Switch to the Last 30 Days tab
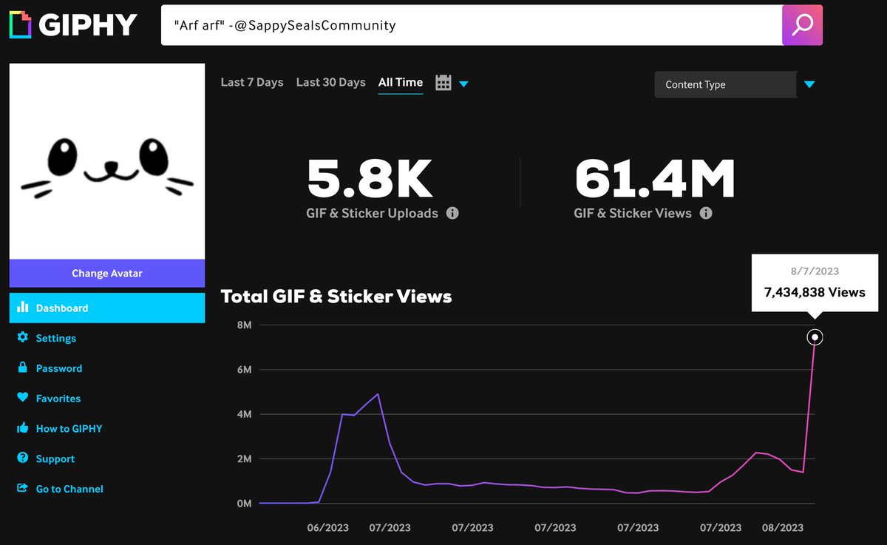This screenshot has width=887, height=545. [x=330, y=82]
